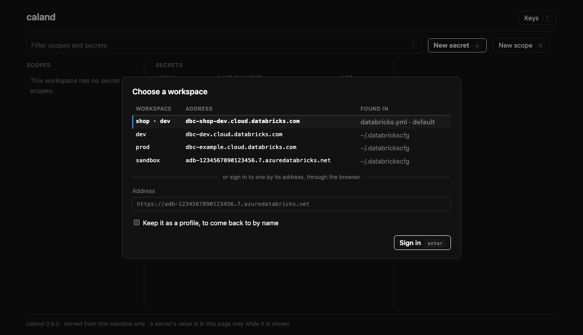583x335 pixels.
Task: Click address dbc-shop-dev.cloud.databricks.com
Action: click(x=243, y=121)
